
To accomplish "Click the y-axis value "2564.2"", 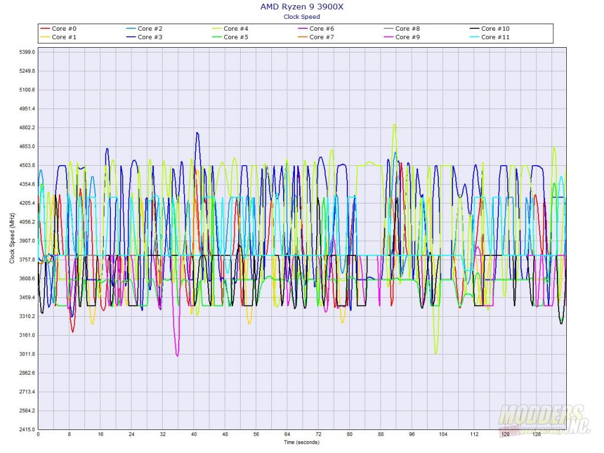I will [x=27, y=411].
